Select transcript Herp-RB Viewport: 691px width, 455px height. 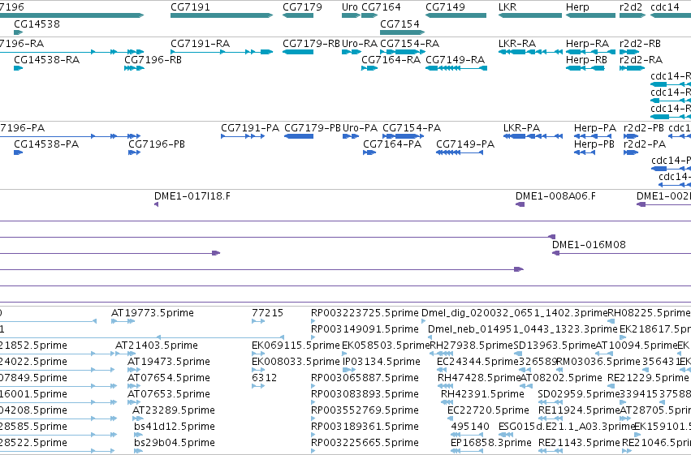[585, 68]
